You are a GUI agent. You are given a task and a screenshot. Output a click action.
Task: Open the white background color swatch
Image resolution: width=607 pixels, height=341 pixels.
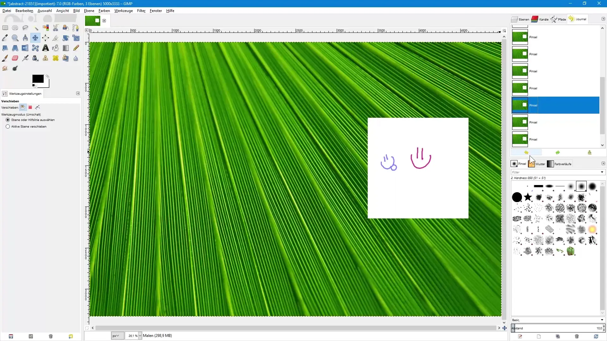click(x=46, y=85)
